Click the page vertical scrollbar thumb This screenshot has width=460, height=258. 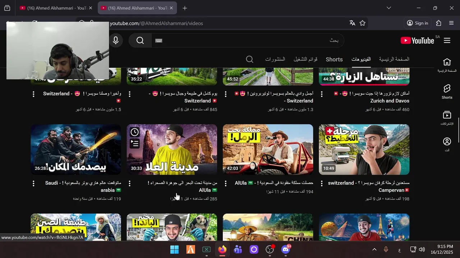point(458,130)
